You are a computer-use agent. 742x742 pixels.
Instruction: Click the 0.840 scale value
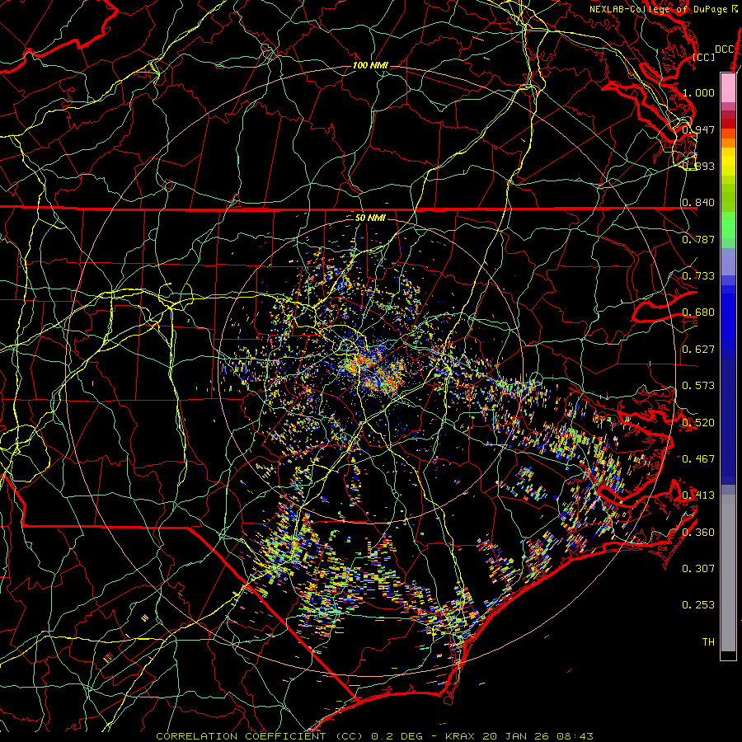point(698,203)
